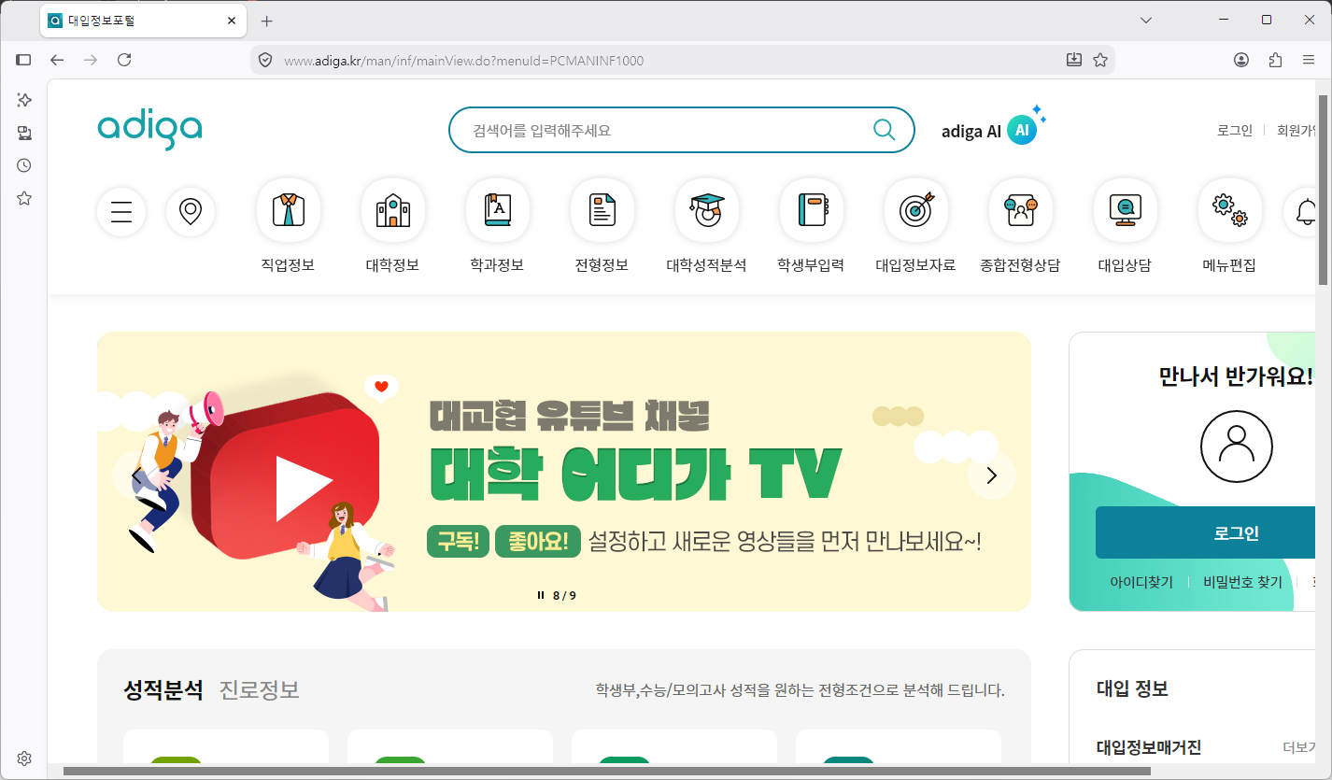
Task: Toggle the browser sidebar panel icon
Action: point(24,60)
